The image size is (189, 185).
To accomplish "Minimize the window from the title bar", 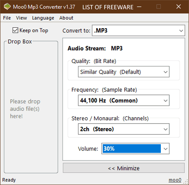I will click(x=139, y=7).
